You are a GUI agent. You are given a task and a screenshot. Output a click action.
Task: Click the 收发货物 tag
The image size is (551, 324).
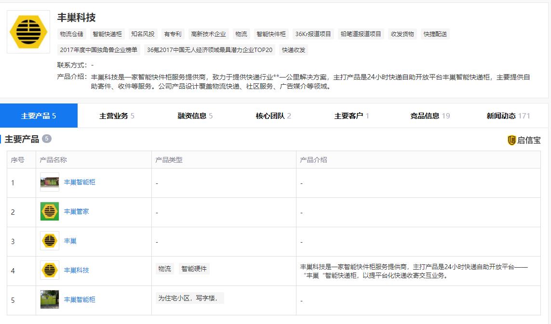pos(403,34)
